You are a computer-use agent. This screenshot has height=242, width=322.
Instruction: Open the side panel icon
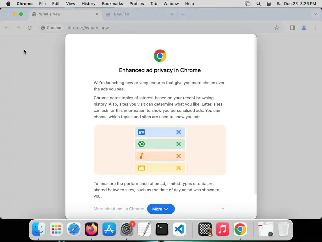[x=292, y=28]
